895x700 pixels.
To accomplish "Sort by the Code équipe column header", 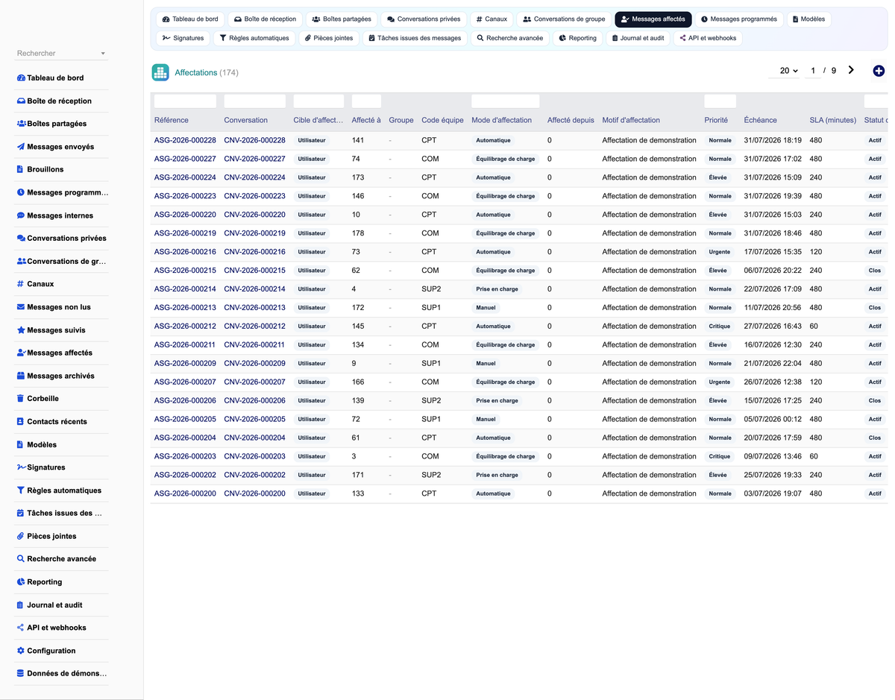I will [x=442, y=120].
